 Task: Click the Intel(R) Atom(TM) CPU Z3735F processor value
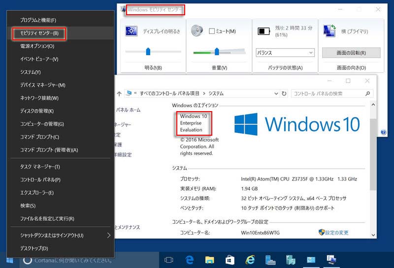299,179
